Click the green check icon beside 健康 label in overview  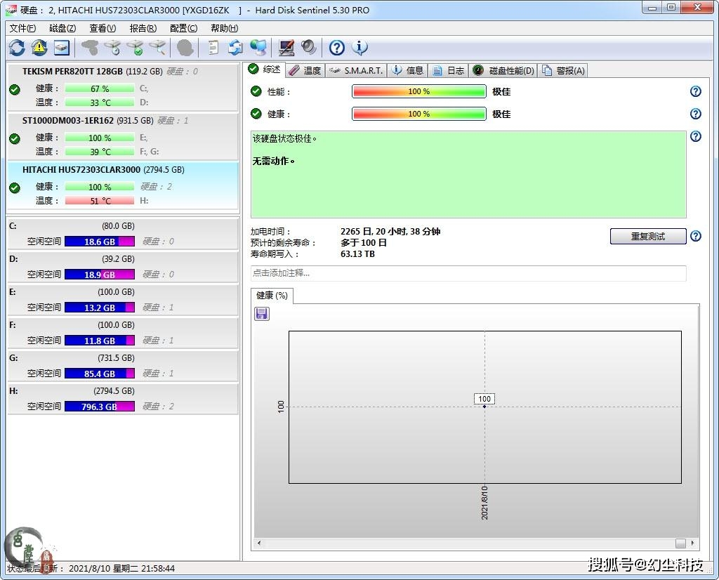click(x=256, y=114)
